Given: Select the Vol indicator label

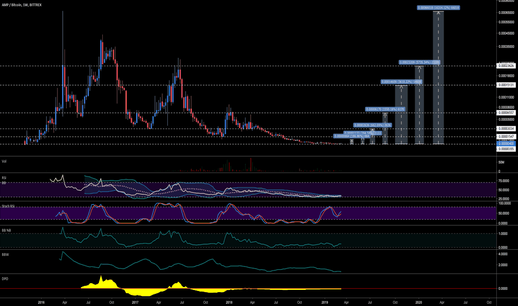Looking at the screenshot, I should (4, 161).
